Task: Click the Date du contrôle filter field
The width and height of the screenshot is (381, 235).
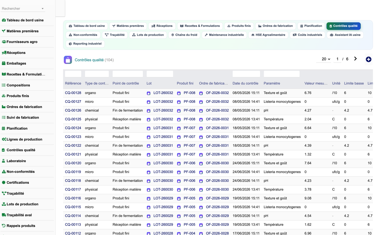Action: (x=246, y=74)
